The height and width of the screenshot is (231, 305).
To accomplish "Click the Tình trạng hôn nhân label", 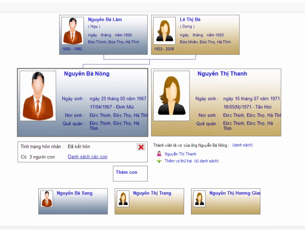I will click(42, 146).
